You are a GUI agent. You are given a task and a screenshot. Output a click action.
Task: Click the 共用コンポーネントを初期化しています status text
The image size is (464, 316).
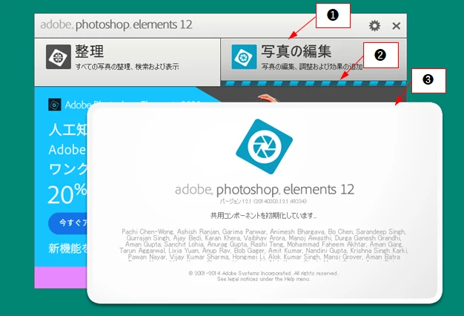pos(263,216)
